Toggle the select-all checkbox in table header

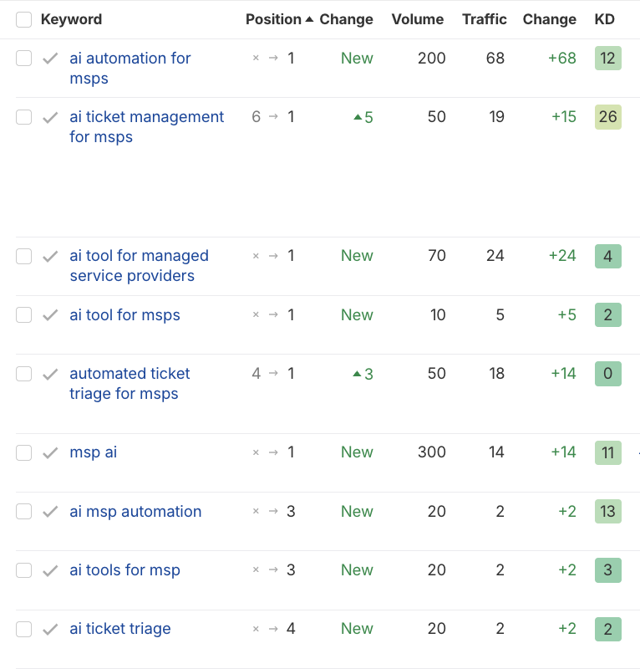[x=23, y=19]
